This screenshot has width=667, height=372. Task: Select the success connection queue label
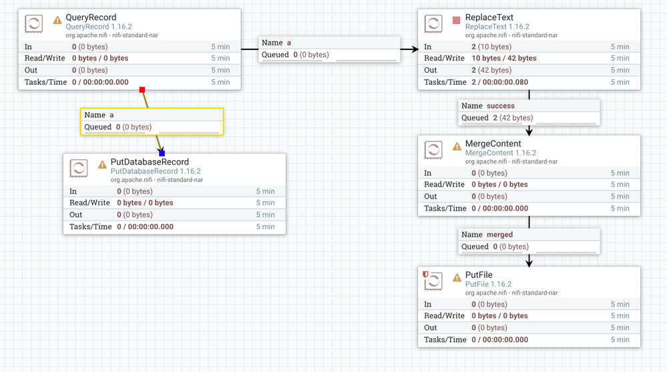pyautogui.click(x=529, y=113)
